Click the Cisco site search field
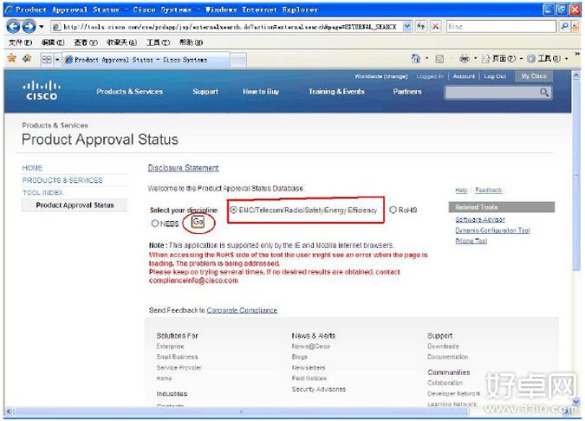This screenshot has width=585, height=421. pos(491,92)
